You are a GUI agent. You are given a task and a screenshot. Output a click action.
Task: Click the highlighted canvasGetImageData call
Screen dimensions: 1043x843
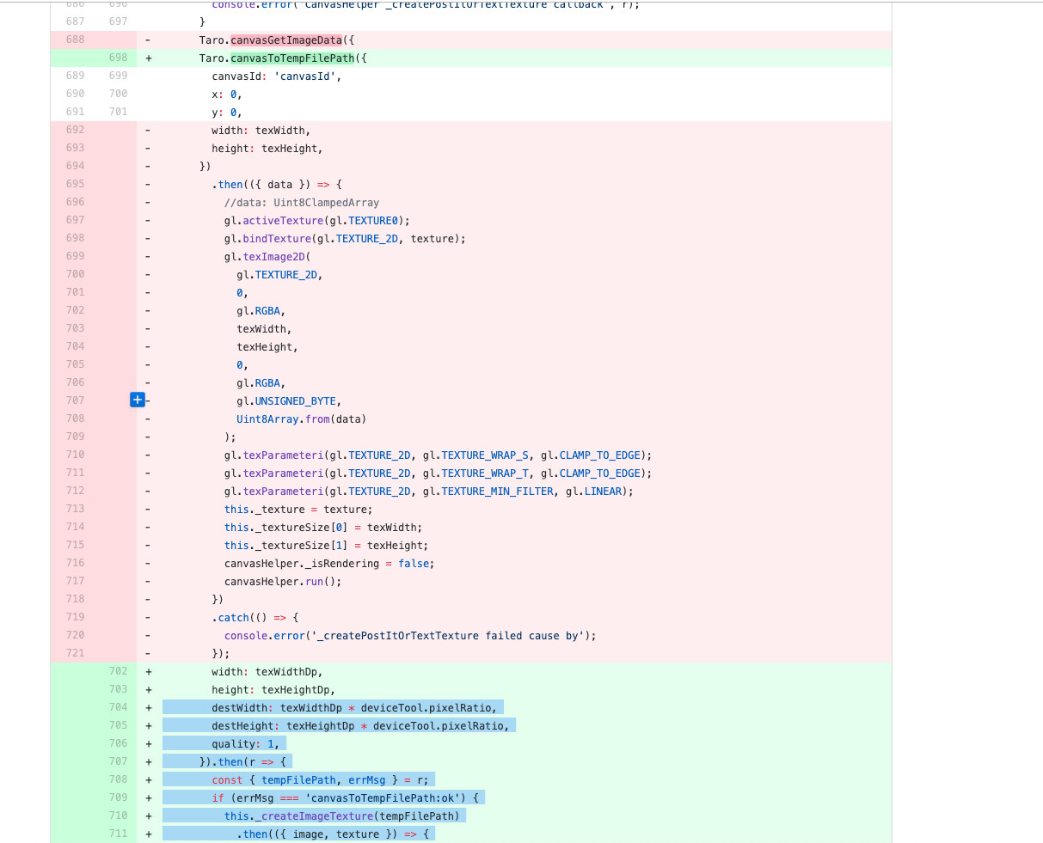coord(285,40)
